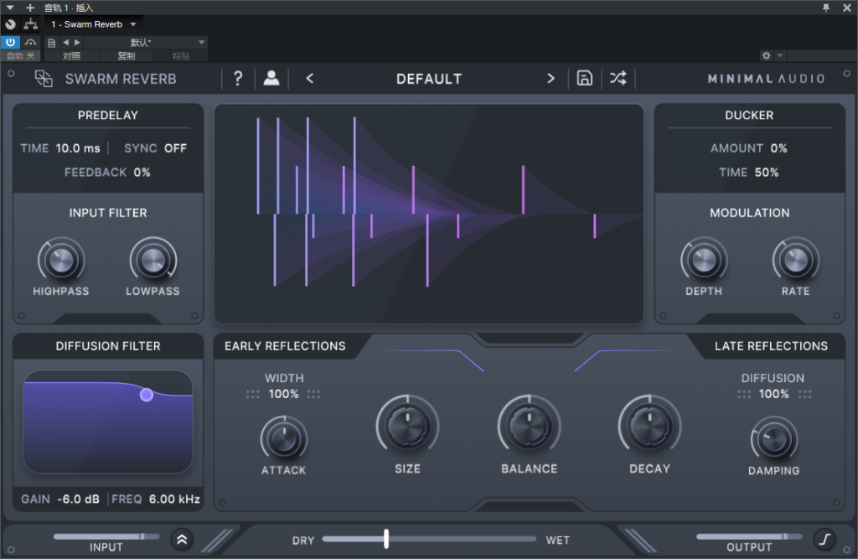Image resolution: width=858 pixels, height=559 pixels.
Task: Click the LOWPASS knob
Action: point(152,261)
